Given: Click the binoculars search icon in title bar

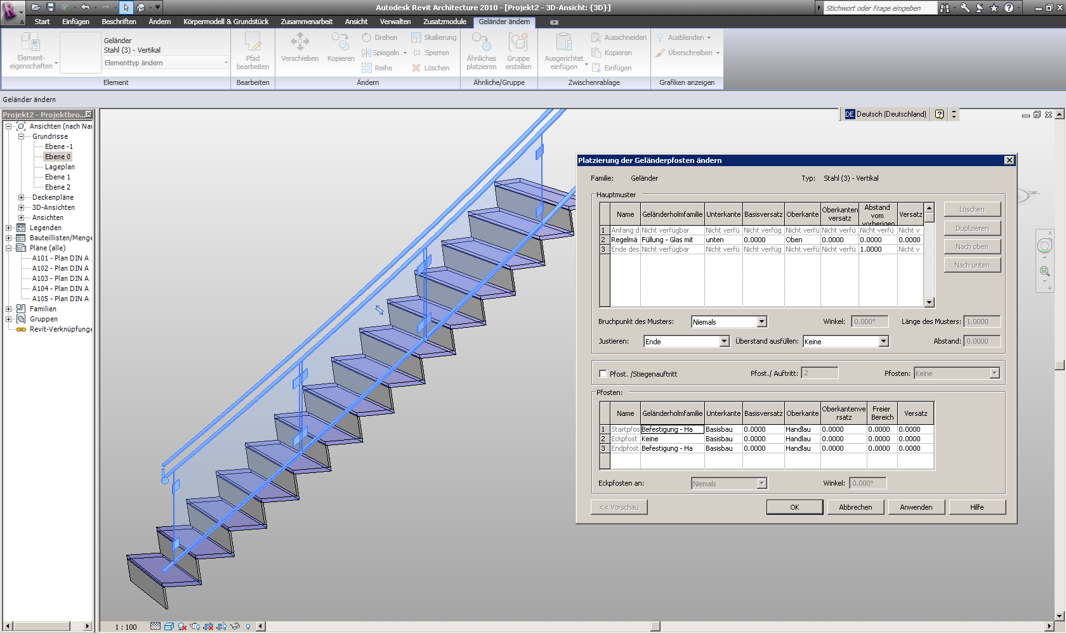Looking at the screenshot, I should [x=945, y=8].
